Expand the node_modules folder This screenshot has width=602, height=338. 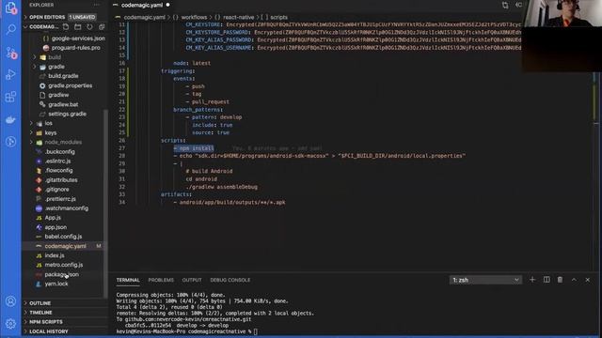[63, 142]
